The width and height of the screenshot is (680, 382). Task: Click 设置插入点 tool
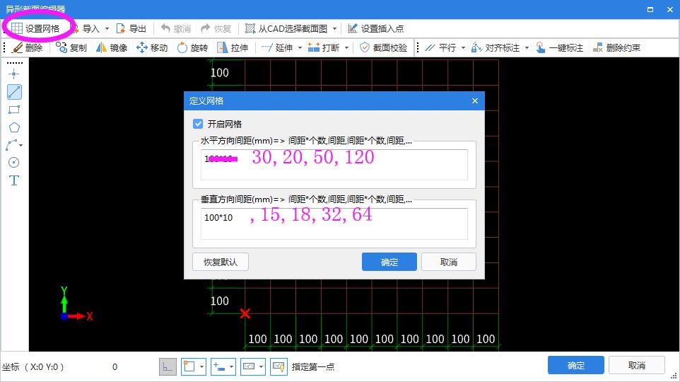(375, 28)
